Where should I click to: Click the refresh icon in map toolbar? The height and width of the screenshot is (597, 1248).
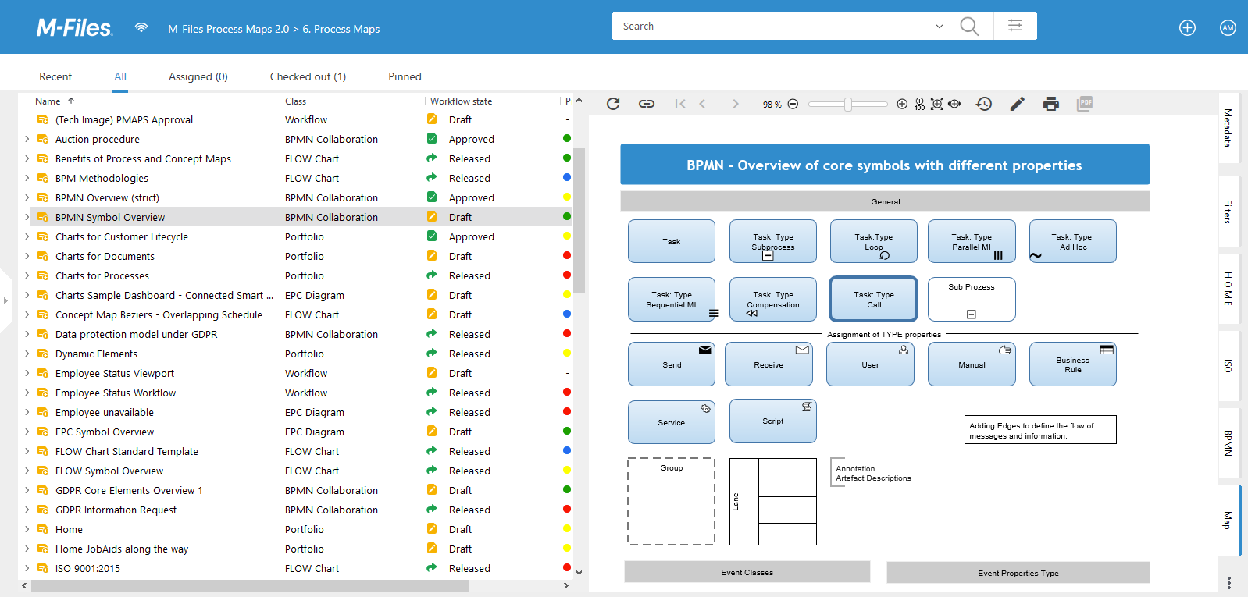click(613, 104)
